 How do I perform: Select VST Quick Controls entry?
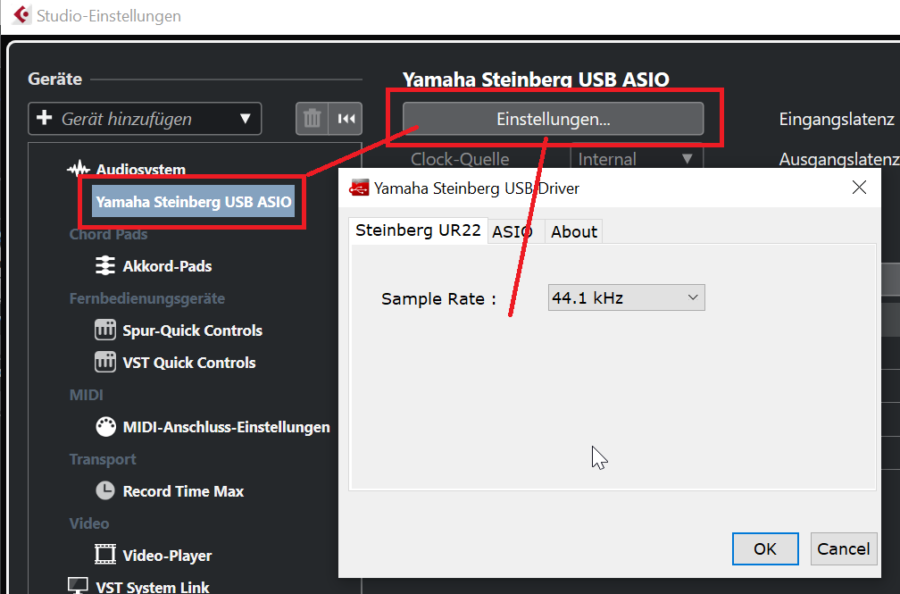[189, 363]
